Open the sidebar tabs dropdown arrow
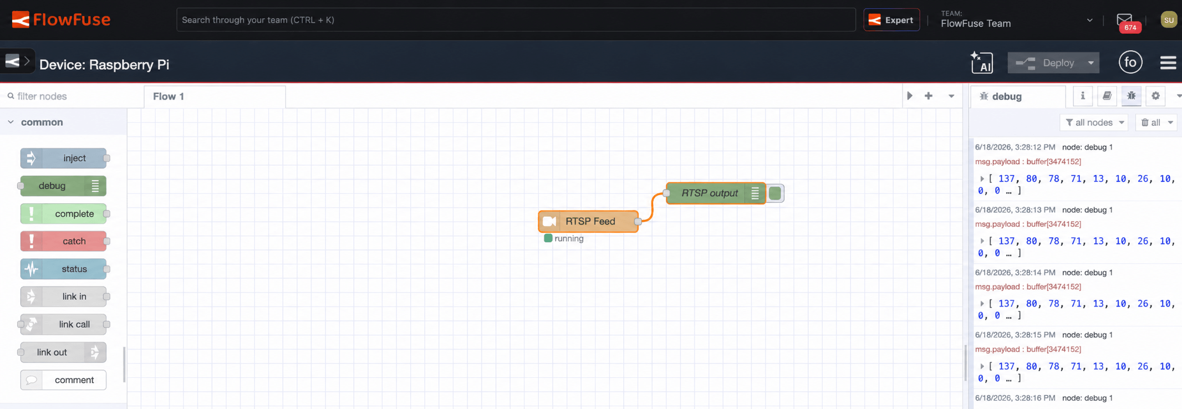Screen dimensions: 1182x409 pyautogui.click(x=1178, y=96)
